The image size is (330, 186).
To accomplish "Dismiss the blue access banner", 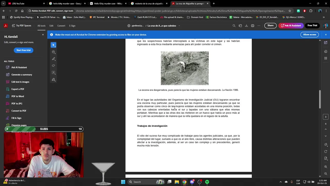I will (x=326, y=35).
